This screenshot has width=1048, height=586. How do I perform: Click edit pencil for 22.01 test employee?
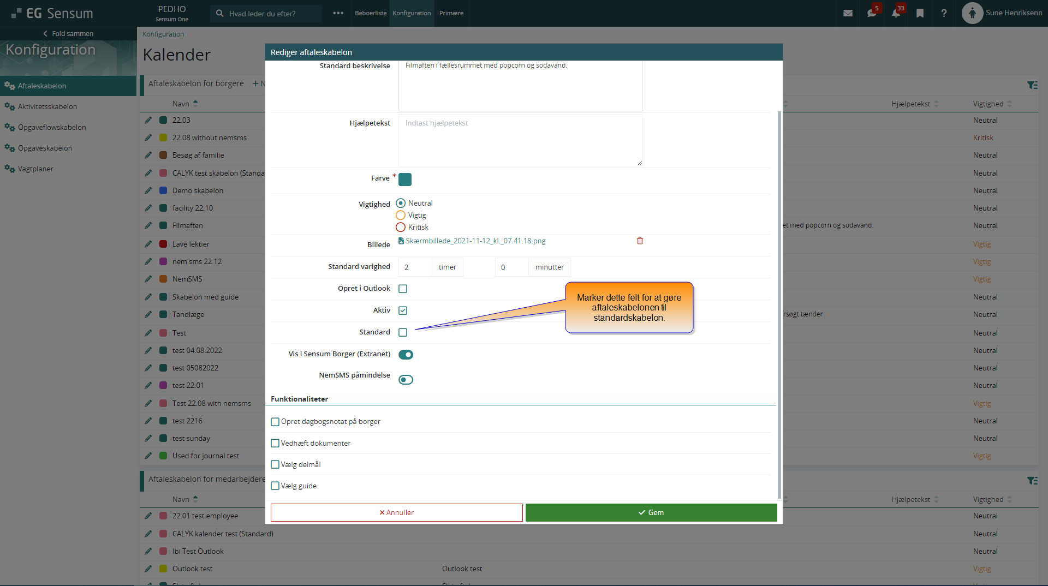coord(148,516)
